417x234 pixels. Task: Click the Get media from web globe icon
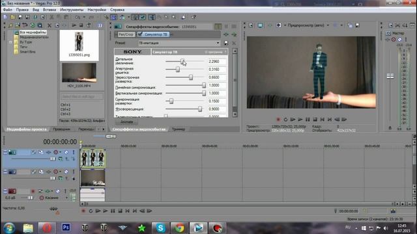coord(33,25)
